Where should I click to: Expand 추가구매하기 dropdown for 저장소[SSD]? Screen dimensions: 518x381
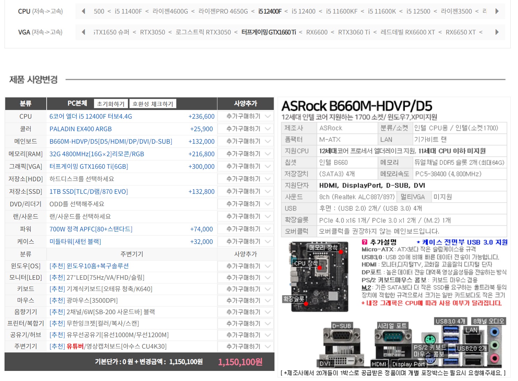pyautogui.click(x=246, y=192)
